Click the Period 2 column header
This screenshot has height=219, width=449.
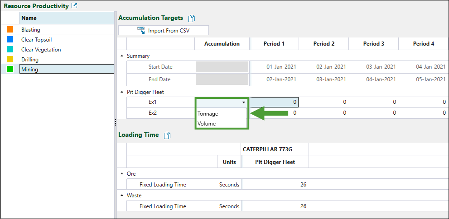(x=323, y=44)
